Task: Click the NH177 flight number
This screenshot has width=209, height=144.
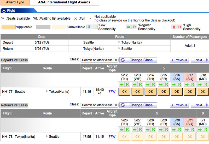Action: point(7,92)
